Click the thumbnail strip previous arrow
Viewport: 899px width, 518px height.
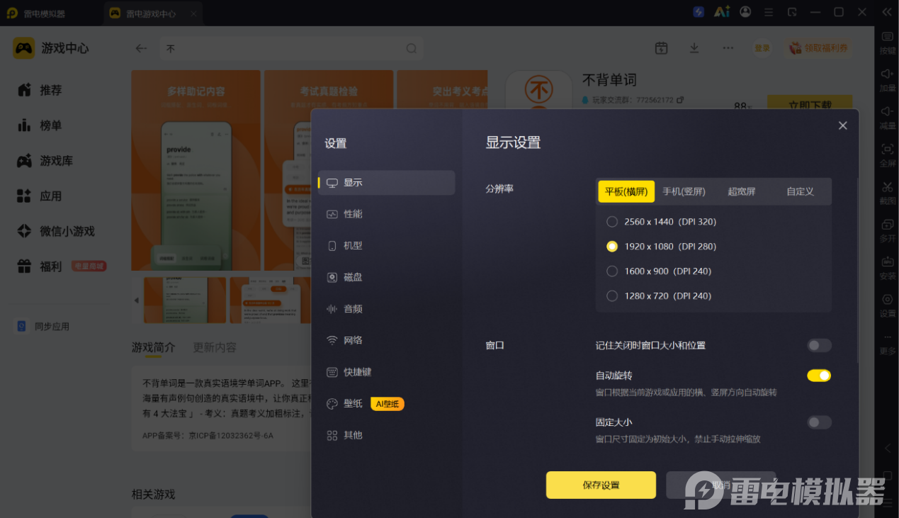click(x=136, y=300)
